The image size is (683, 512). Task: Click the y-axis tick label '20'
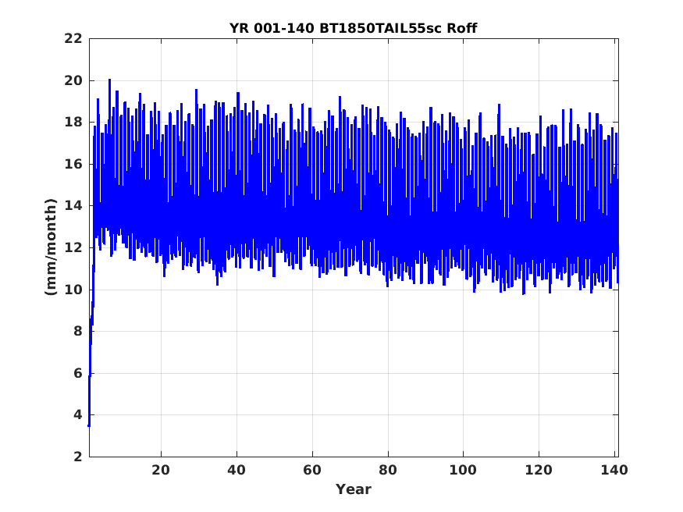(73, 80)
